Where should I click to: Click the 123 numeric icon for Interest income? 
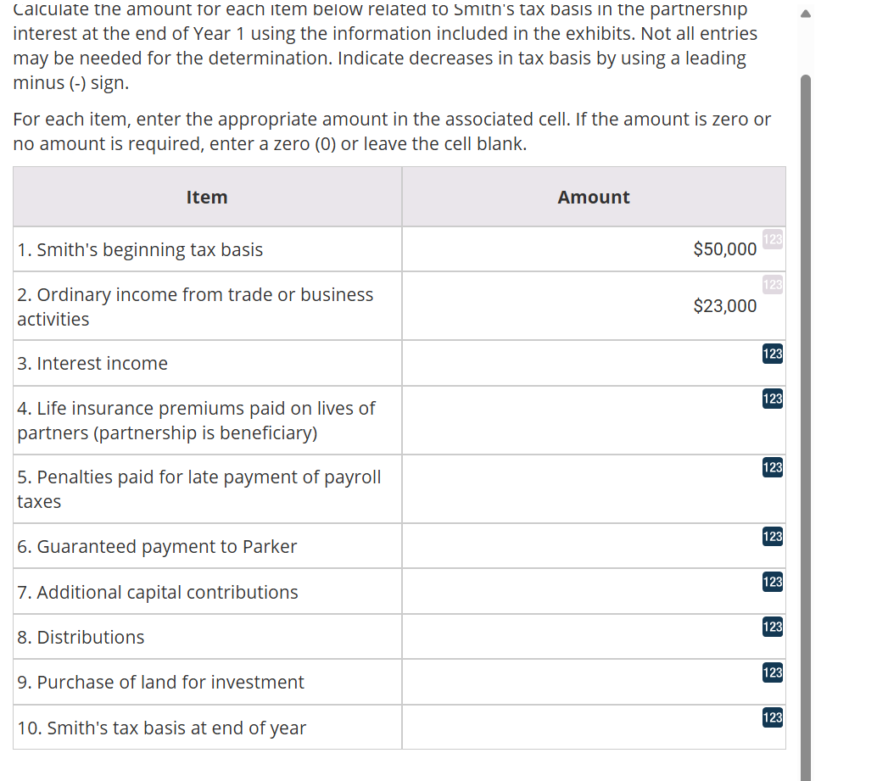click(772, 354)
